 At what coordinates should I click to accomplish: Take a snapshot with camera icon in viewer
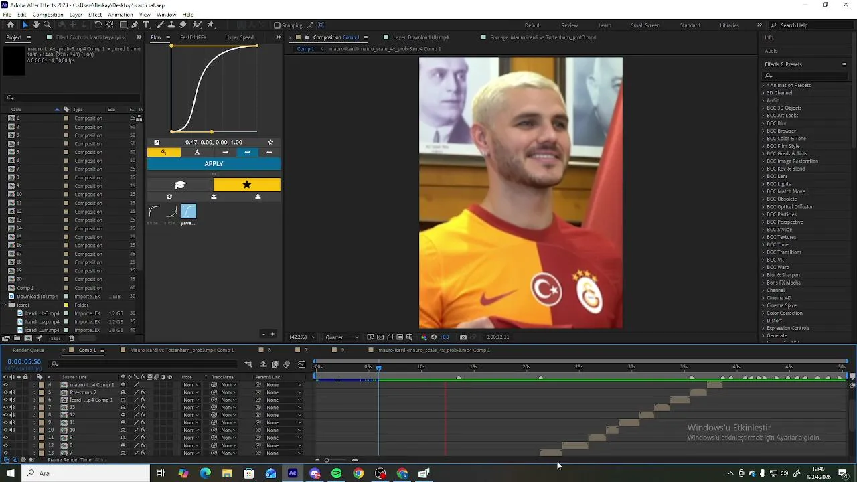[x=463, y=337]
